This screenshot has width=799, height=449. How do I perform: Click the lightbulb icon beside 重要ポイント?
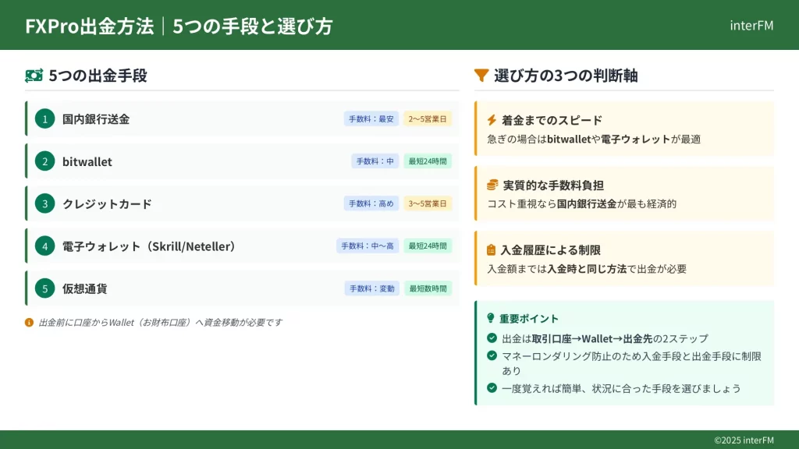[x=491, y=318]
